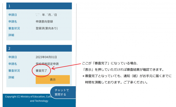Click the 審査完了 status text
176x107 pixels.
point(41,71)
